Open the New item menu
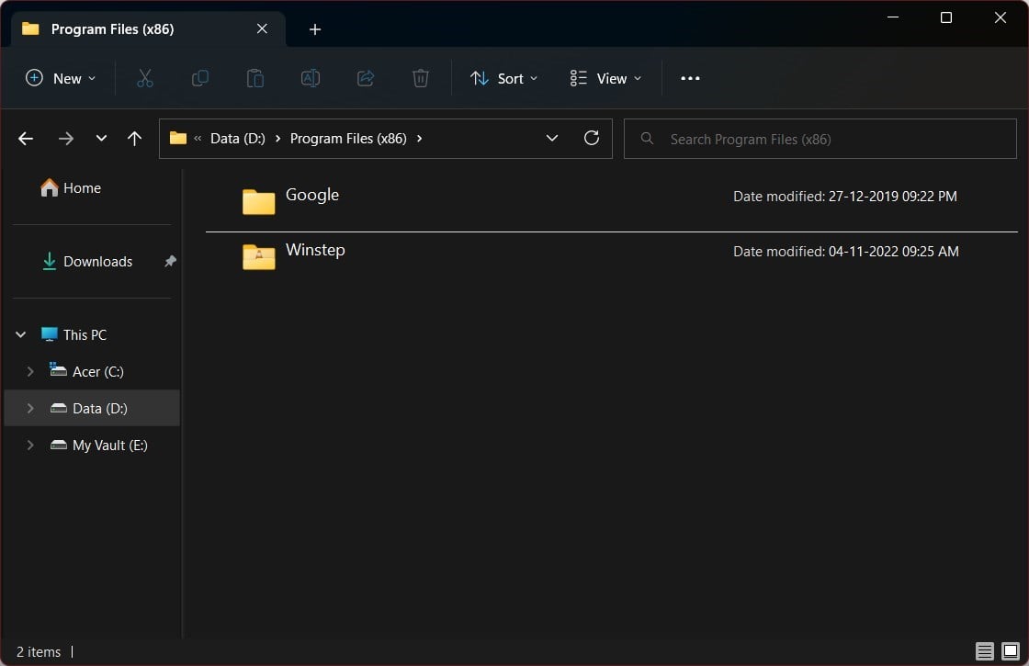The image size is (1029, 666). pos(61,78)
